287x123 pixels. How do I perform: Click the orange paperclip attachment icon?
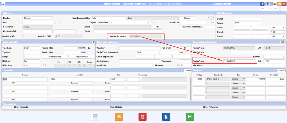click(x=119, y=117)
